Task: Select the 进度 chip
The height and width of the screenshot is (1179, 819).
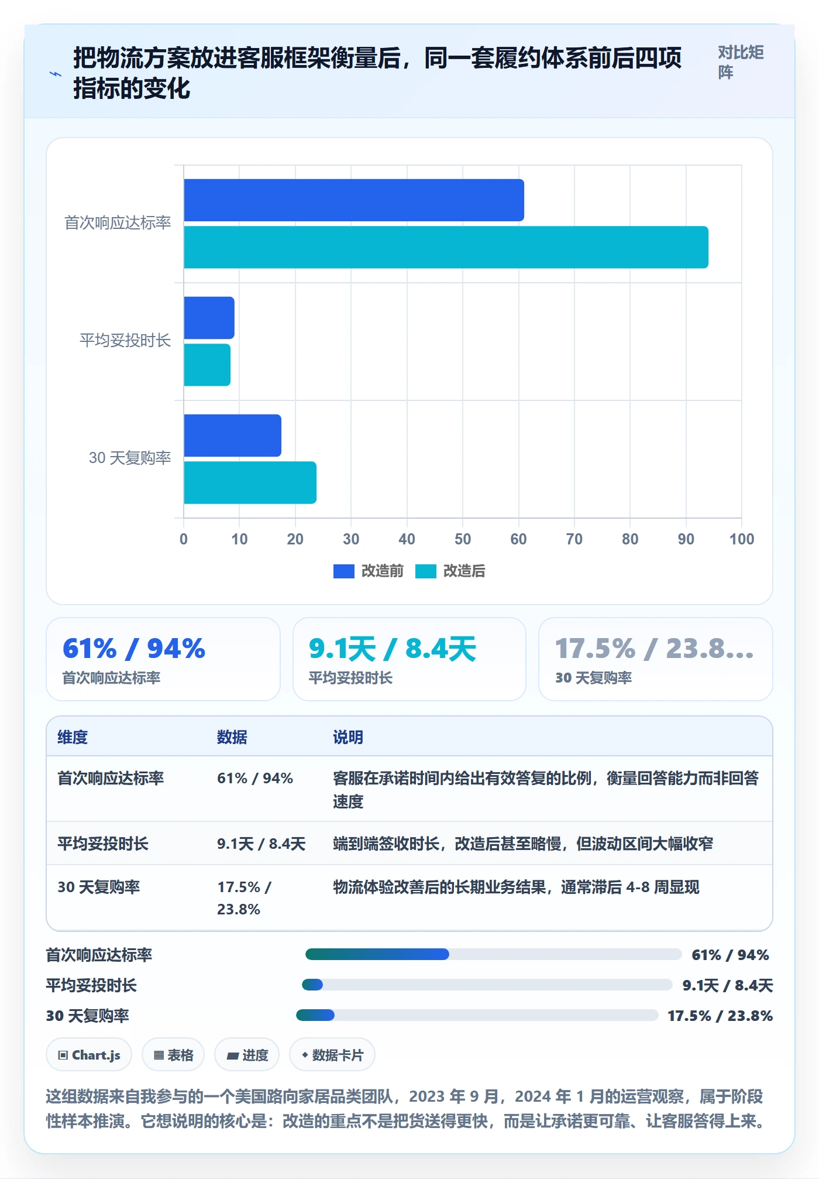Action: pyautogui.click(x=247, y=1055)
